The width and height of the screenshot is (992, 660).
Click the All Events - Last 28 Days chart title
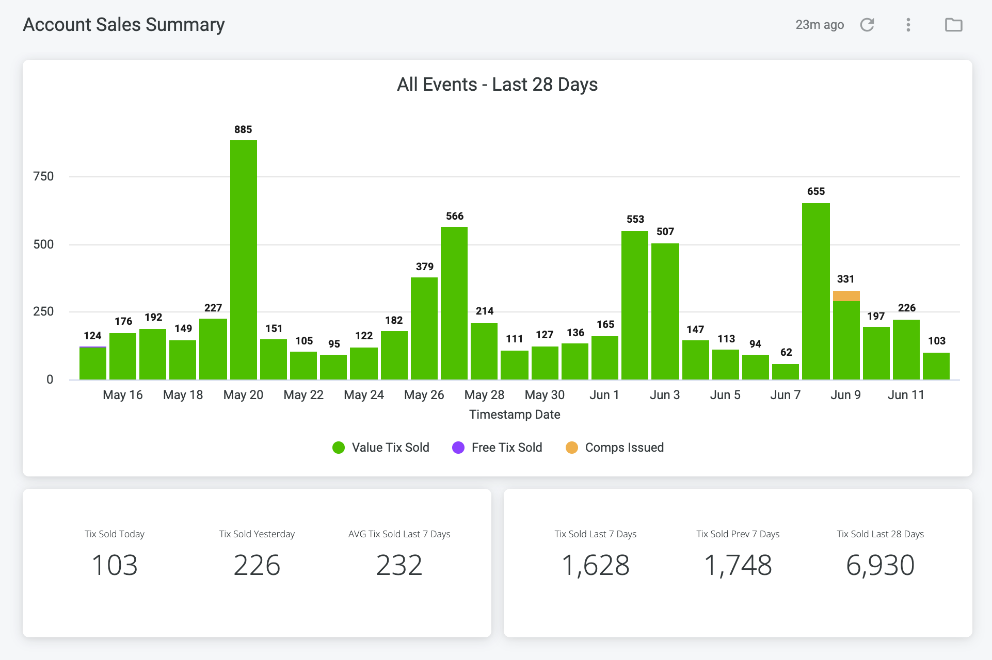coord(497,85)
